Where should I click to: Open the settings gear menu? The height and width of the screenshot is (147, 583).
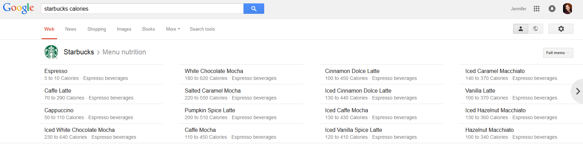tap(561, 29)
